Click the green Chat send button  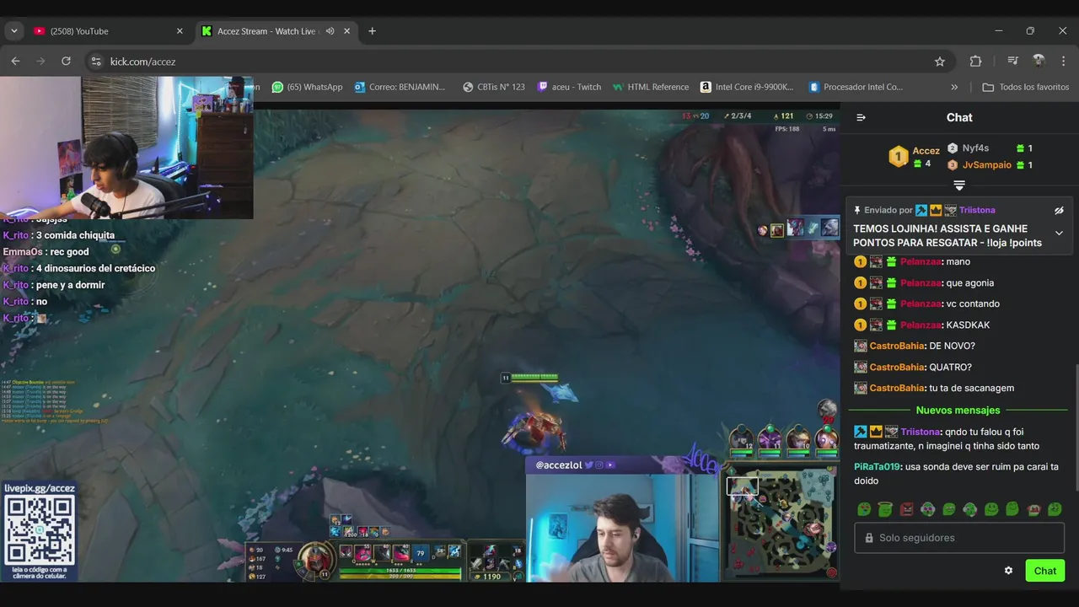(1045, 571)
